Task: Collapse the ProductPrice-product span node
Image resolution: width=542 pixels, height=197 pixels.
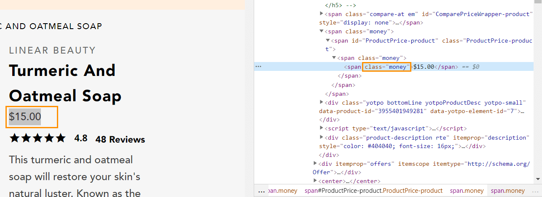Action: point(328,40)
